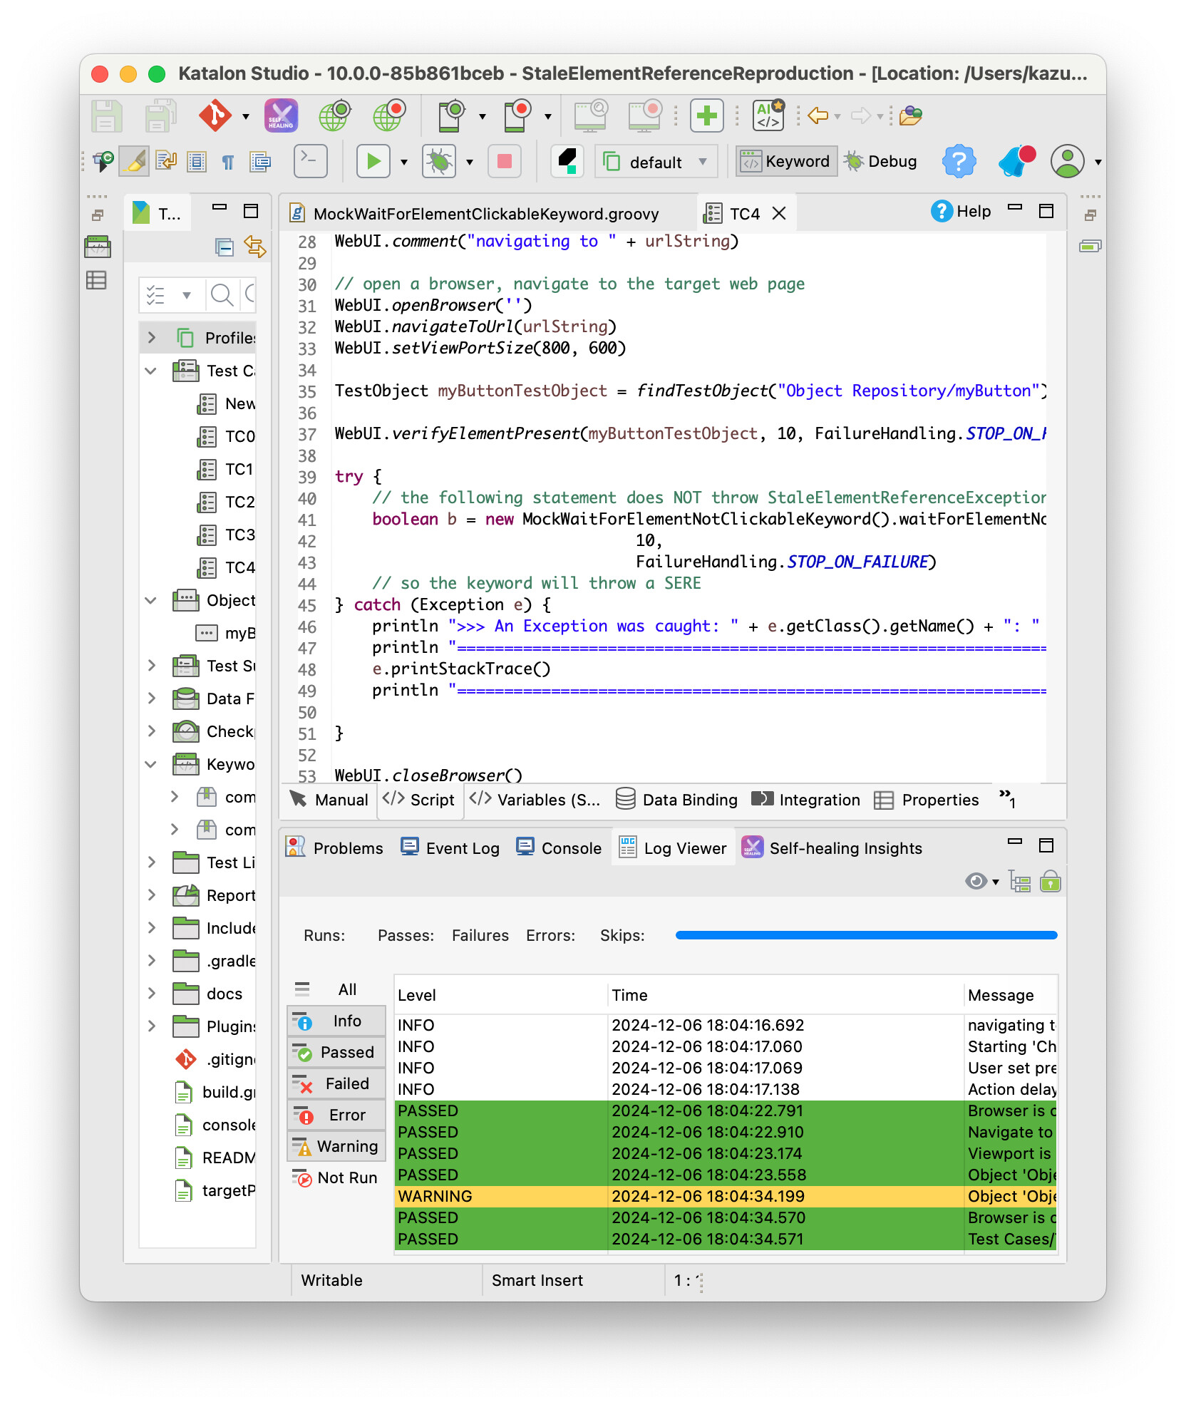The height and width of the screenshot is (1407, 1186).
Task: Click the Git toolbar icon
Action: (x=215, y=115)
